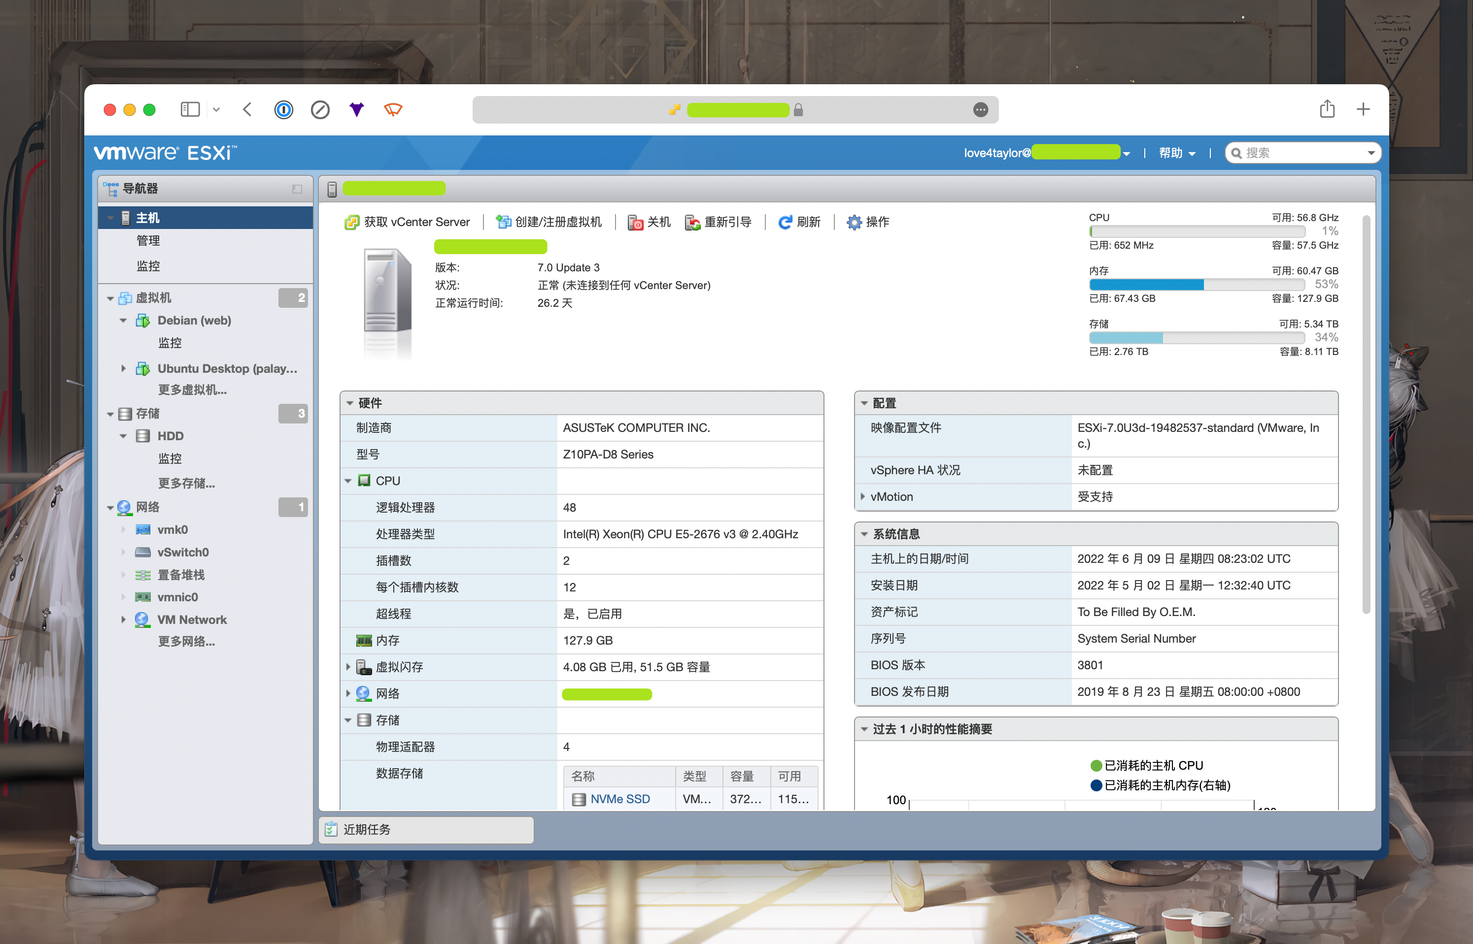Open the actions (操作) gear icon
Image resolution: width=1473 pixels, height=944 pixels.
854,222
